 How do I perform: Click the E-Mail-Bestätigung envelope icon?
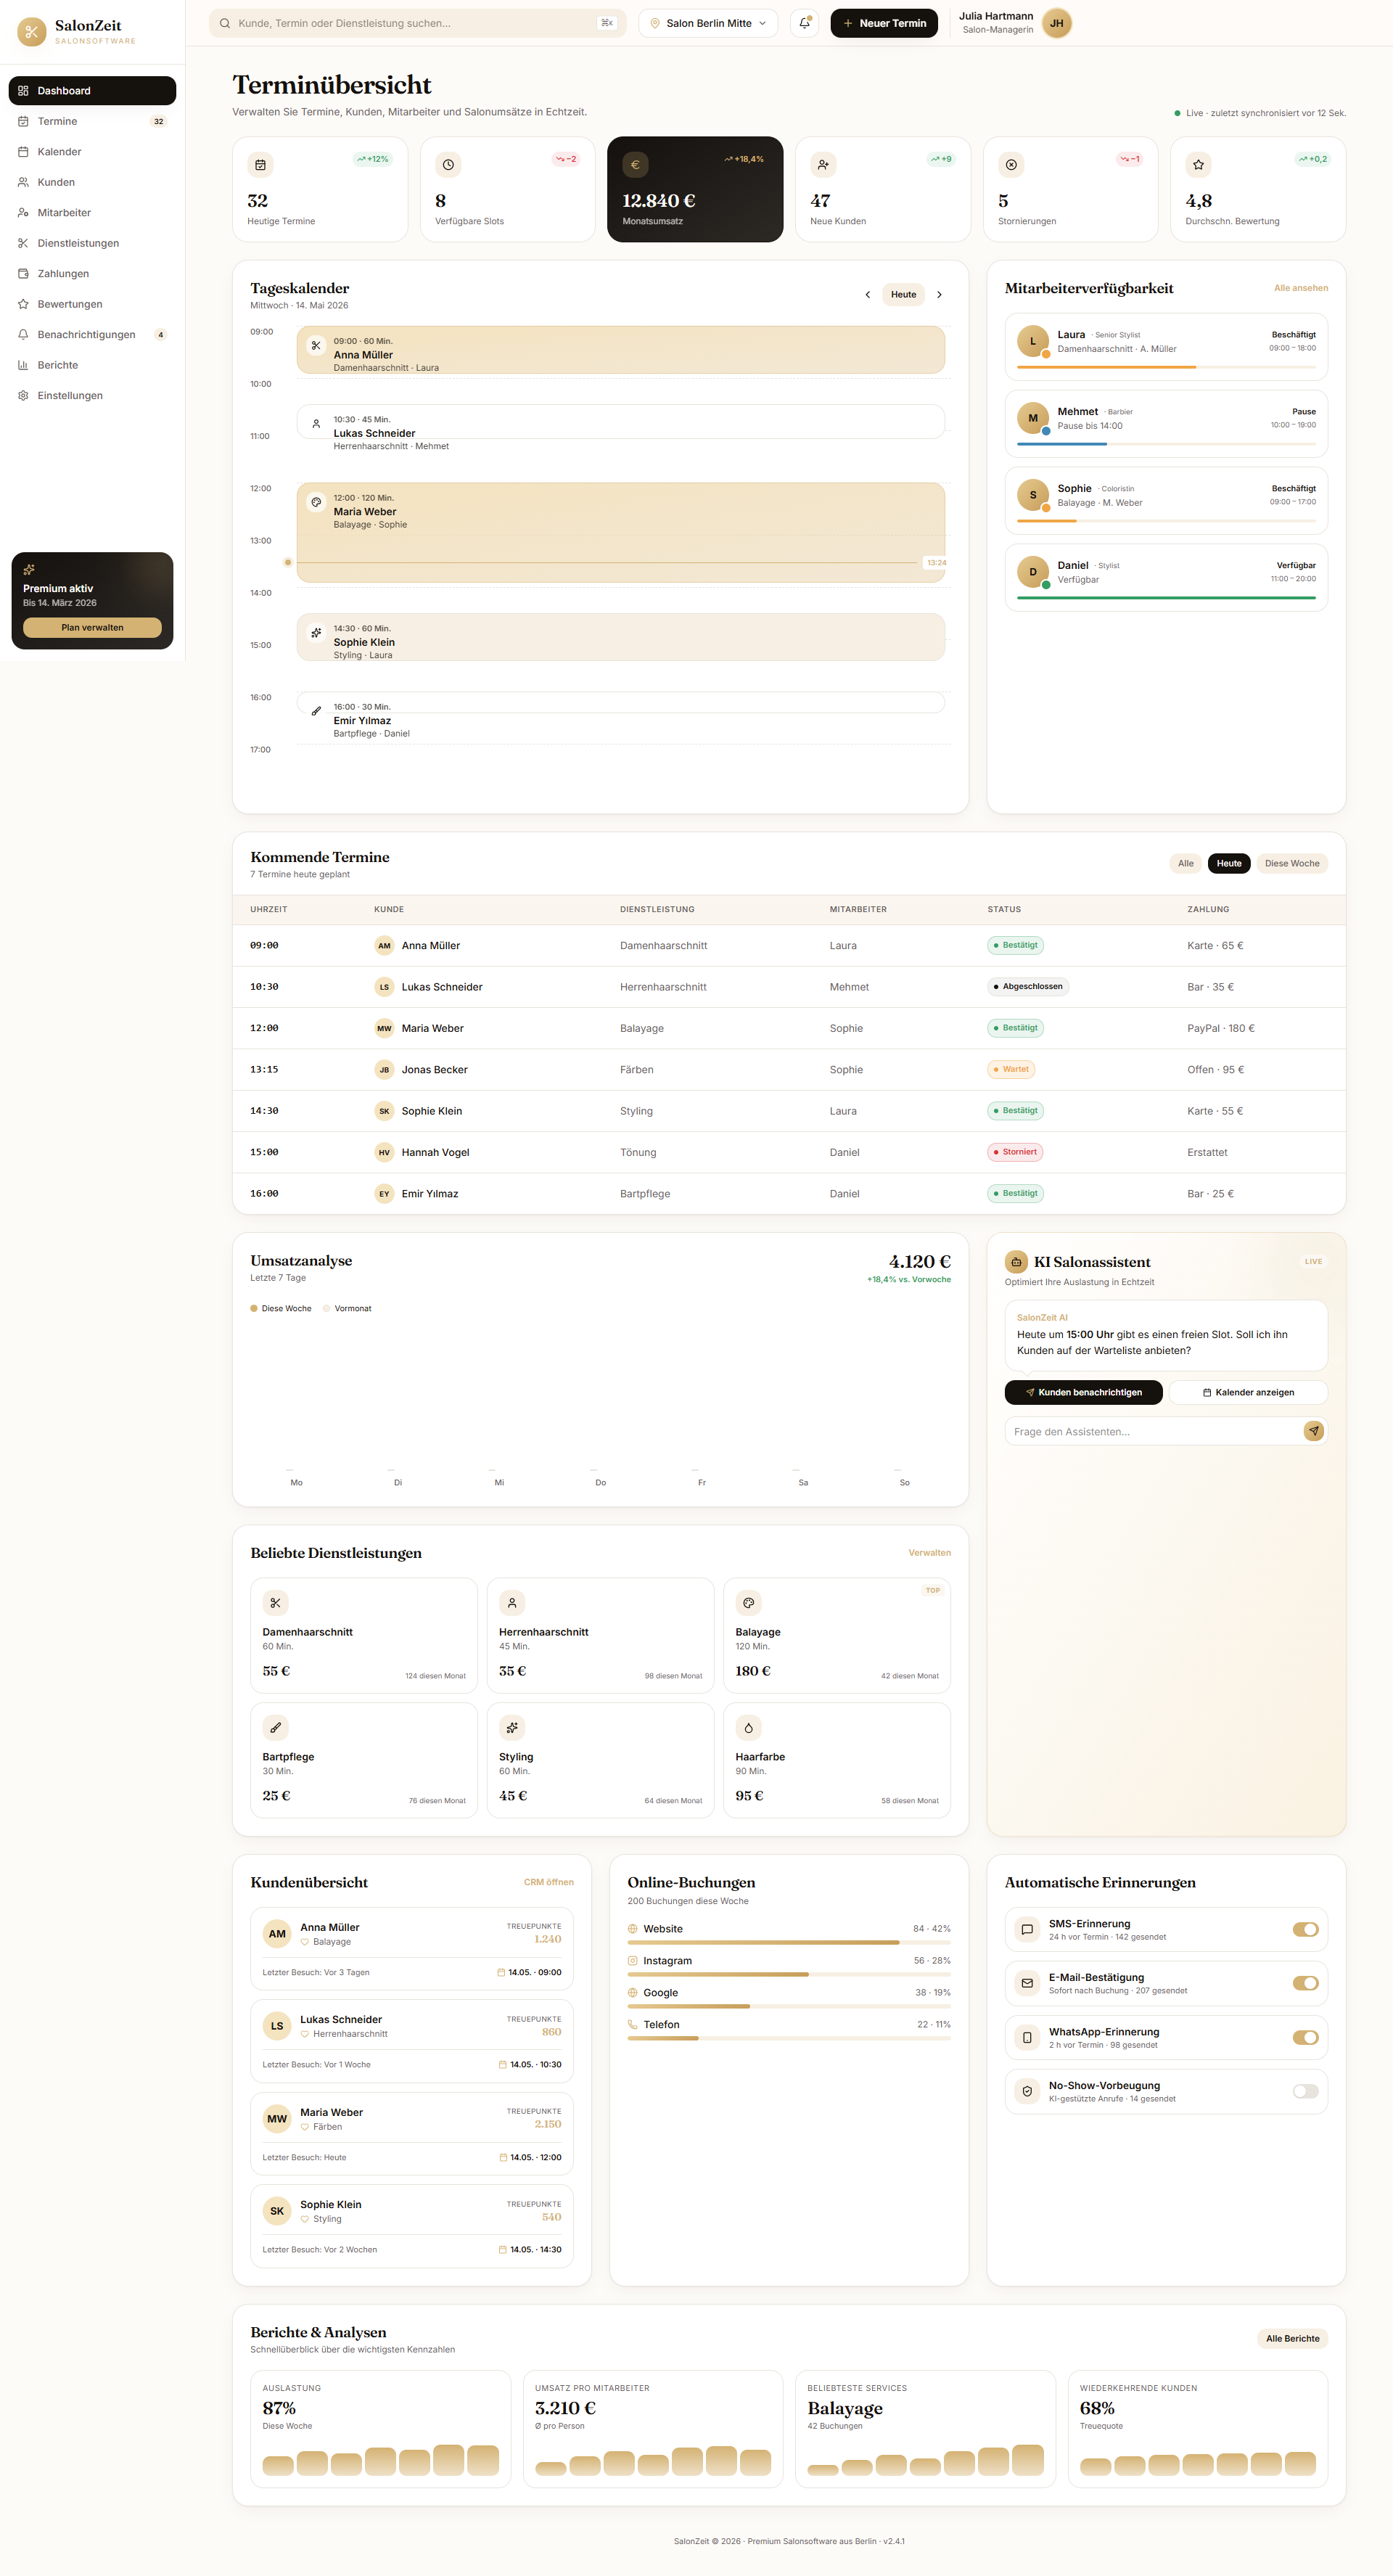coord(1027,1983)
